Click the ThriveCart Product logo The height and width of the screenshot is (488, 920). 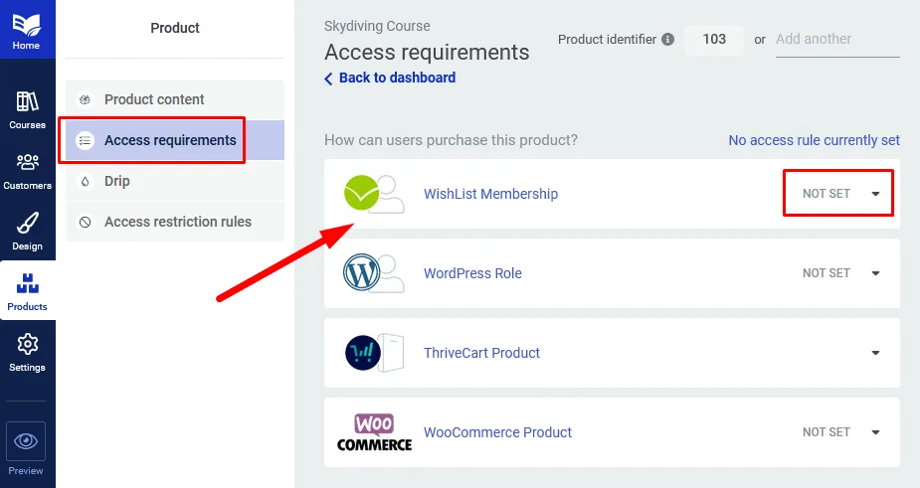[375, 353]
